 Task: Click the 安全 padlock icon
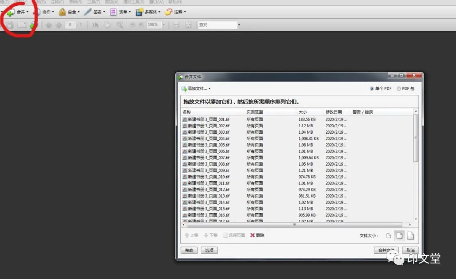pyautogui.click(x=62, y=12)
